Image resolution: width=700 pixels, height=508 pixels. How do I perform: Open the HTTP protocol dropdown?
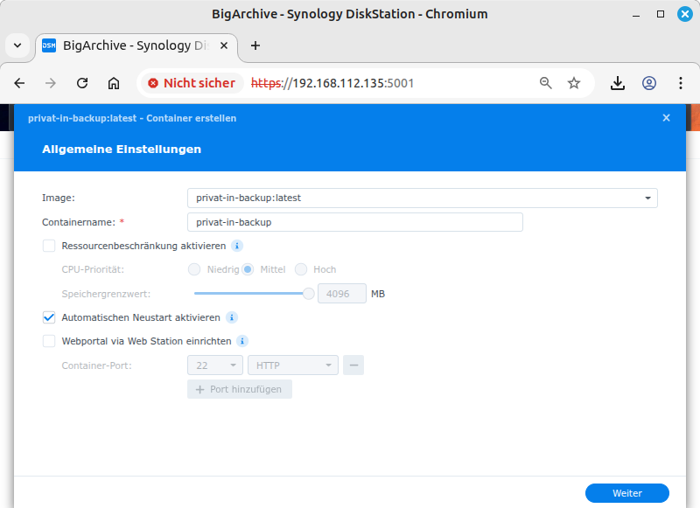pyautogui.click(x=293, y=365)
